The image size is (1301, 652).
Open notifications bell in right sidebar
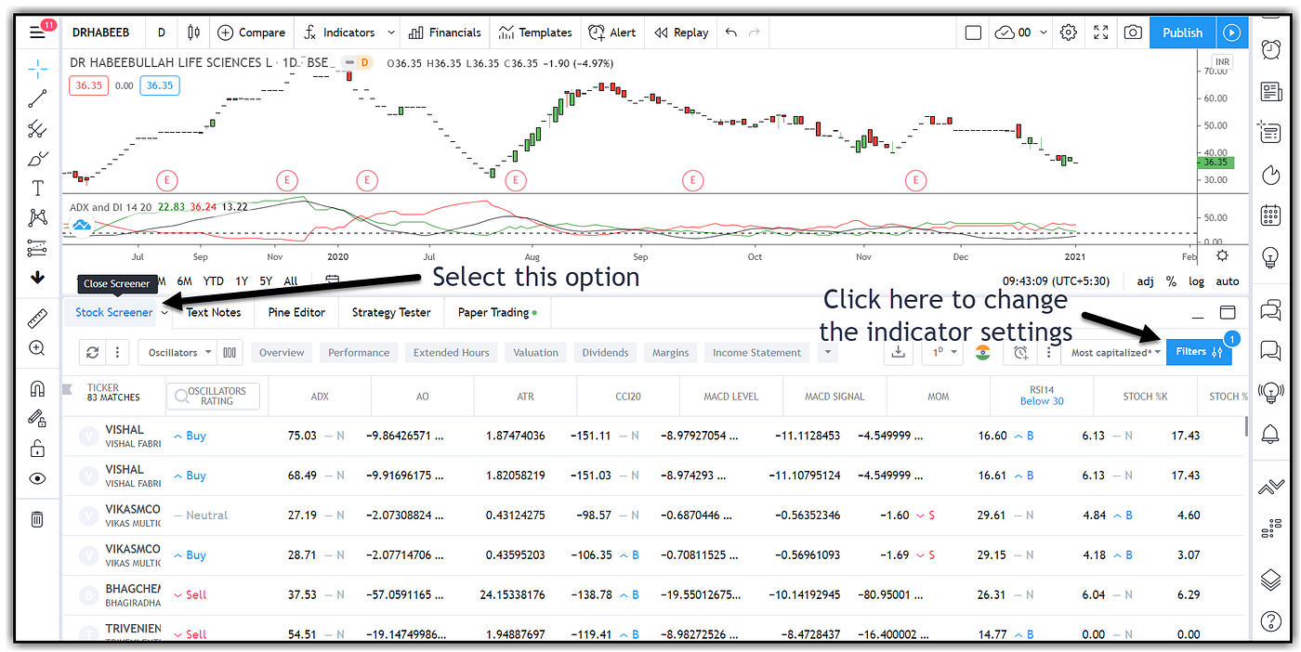pyautogui.click(x=1270, y=433)
